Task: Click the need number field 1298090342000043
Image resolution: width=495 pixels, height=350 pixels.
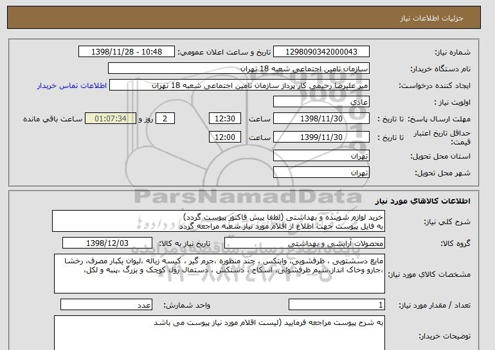Action: point(321,52)
